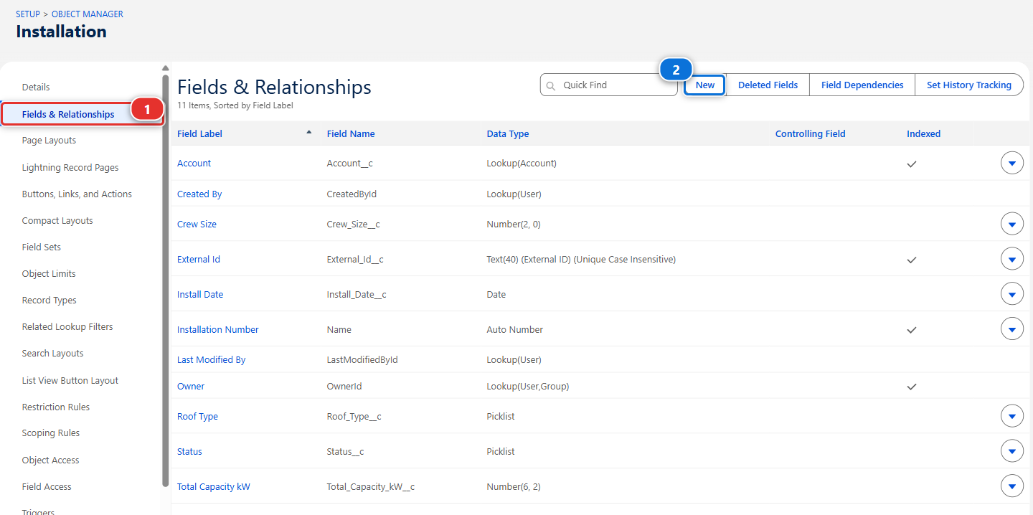This screenshot has width=1033, height=515.
Task: Click the Quick Find search magnifier icon
Action: coord(551,85)
